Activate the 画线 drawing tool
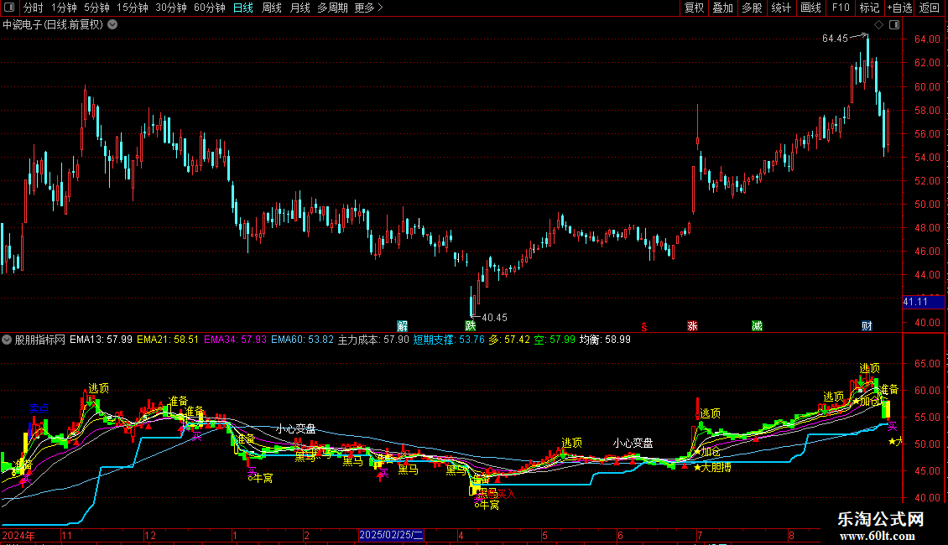Screen dimensions: 948x545 (x=810, y=8)
